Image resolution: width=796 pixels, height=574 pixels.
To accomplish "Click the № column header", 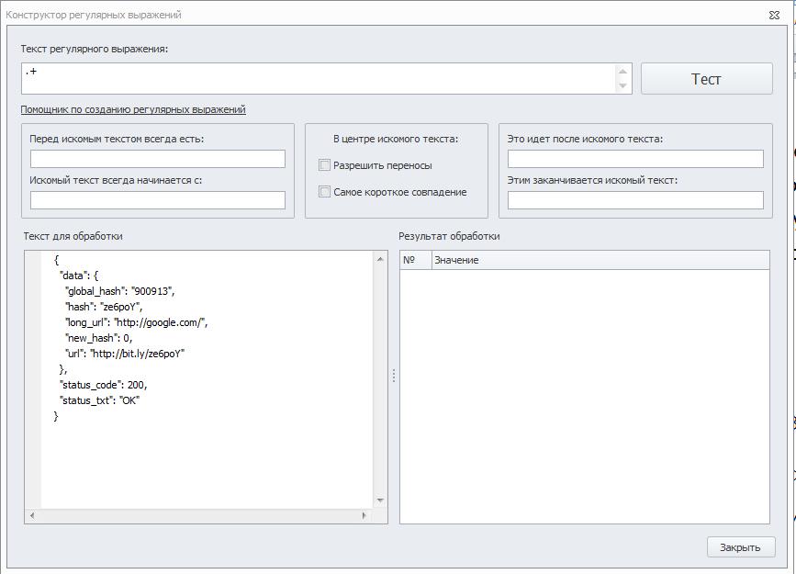I will tap(416, 260).
